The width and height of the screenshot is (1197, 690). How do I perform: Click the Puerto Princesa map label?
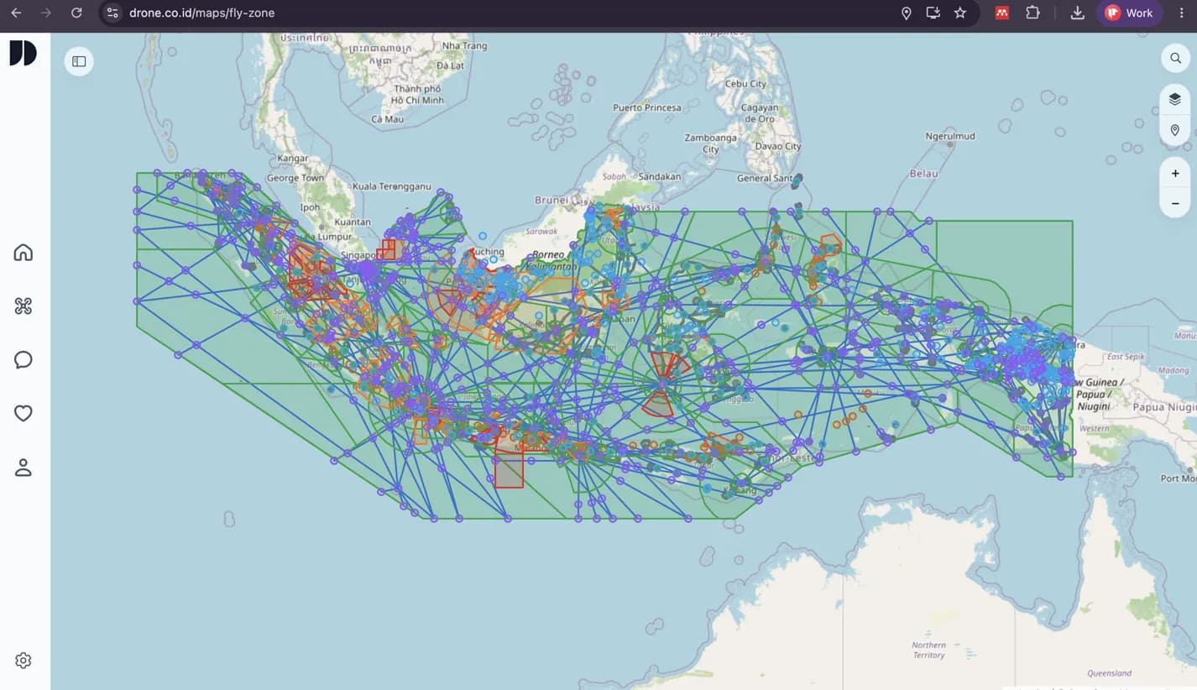point(646,107)
